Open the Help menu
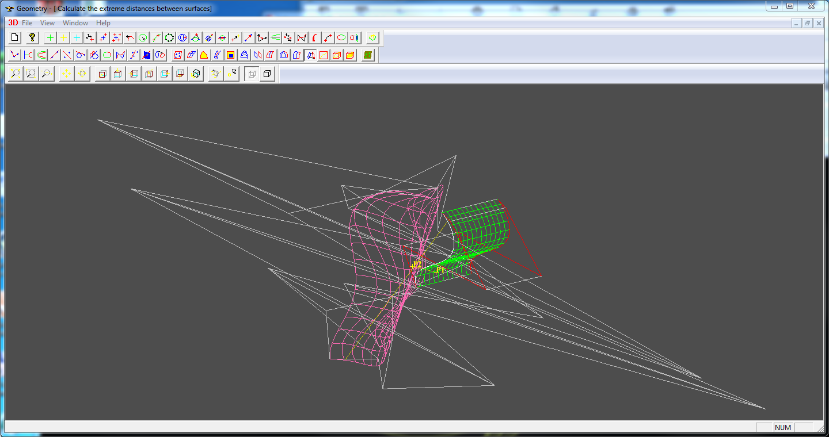 pyautogui.click(x=103, y=23)
